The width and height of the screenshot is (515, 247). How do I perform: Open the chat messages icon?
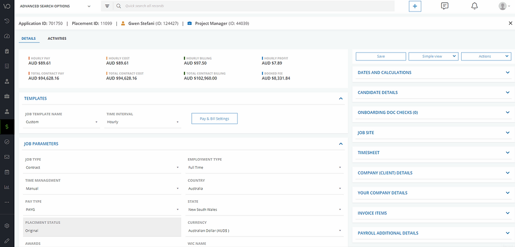click(x=444, y=6)
